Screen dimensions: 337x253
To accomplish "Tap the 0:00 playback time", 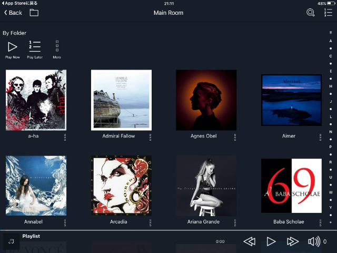I will (x=220, y=241).
